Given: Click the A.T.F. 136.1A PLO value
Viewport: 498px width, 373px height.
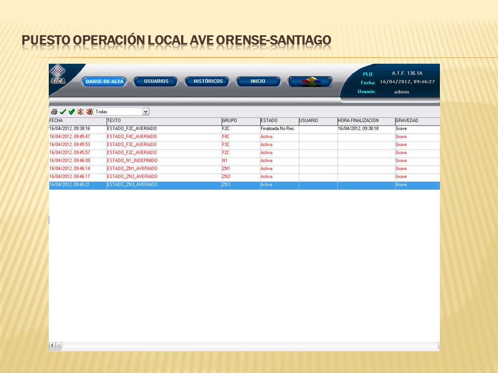Looking at the screenshot, I should 407,73.
